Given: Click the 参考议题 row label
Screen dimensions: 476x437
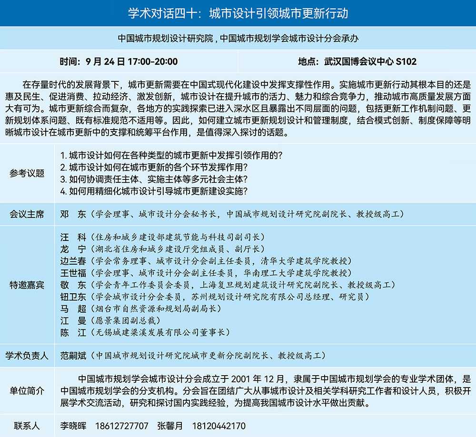Looking at the screenshot, I should [27, 173].
